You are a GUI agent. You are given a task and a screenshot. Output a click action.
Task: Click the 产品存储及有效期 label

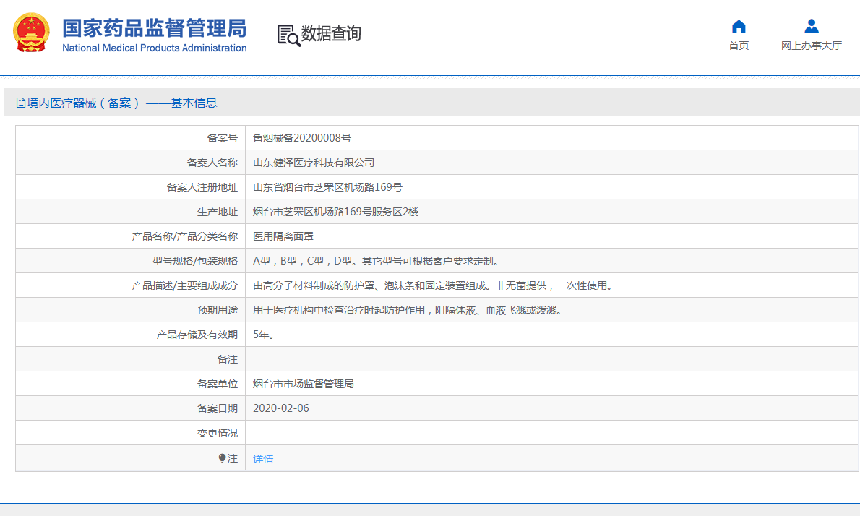tap(197, 335)
